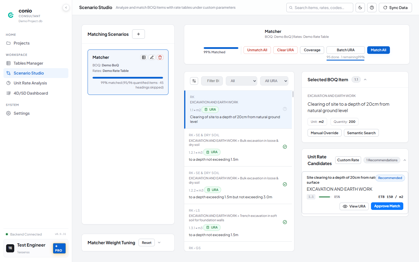This screenshot has height=262, width=419.
Task: Click the 85% match score bar
Action: pyautogui.click(x=325, y=197)
